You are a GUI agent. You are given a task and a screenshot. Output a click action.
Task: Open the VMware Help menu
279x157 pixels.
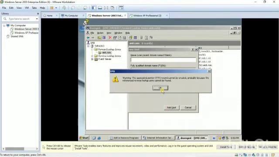tap(42, 8)
